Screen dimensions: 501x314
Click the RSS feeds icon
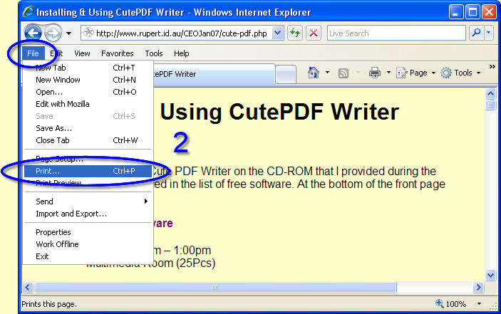(x=344, y=73)
